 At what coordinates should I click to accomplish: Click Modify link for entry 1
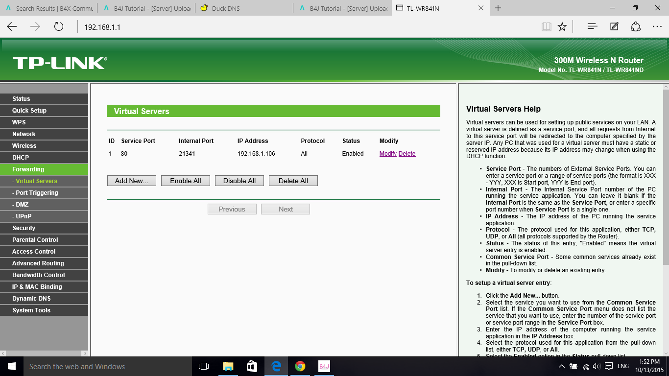pyautogui.click(x=388, y=154)
